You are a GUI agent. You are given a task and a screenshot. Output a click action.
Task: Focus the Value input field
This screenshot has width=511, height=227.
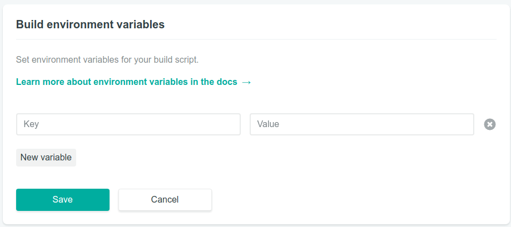[362, 124]
